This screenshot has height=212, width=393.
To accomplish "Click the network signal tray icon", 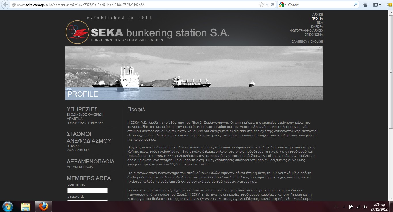I will (x=358, y=207).
